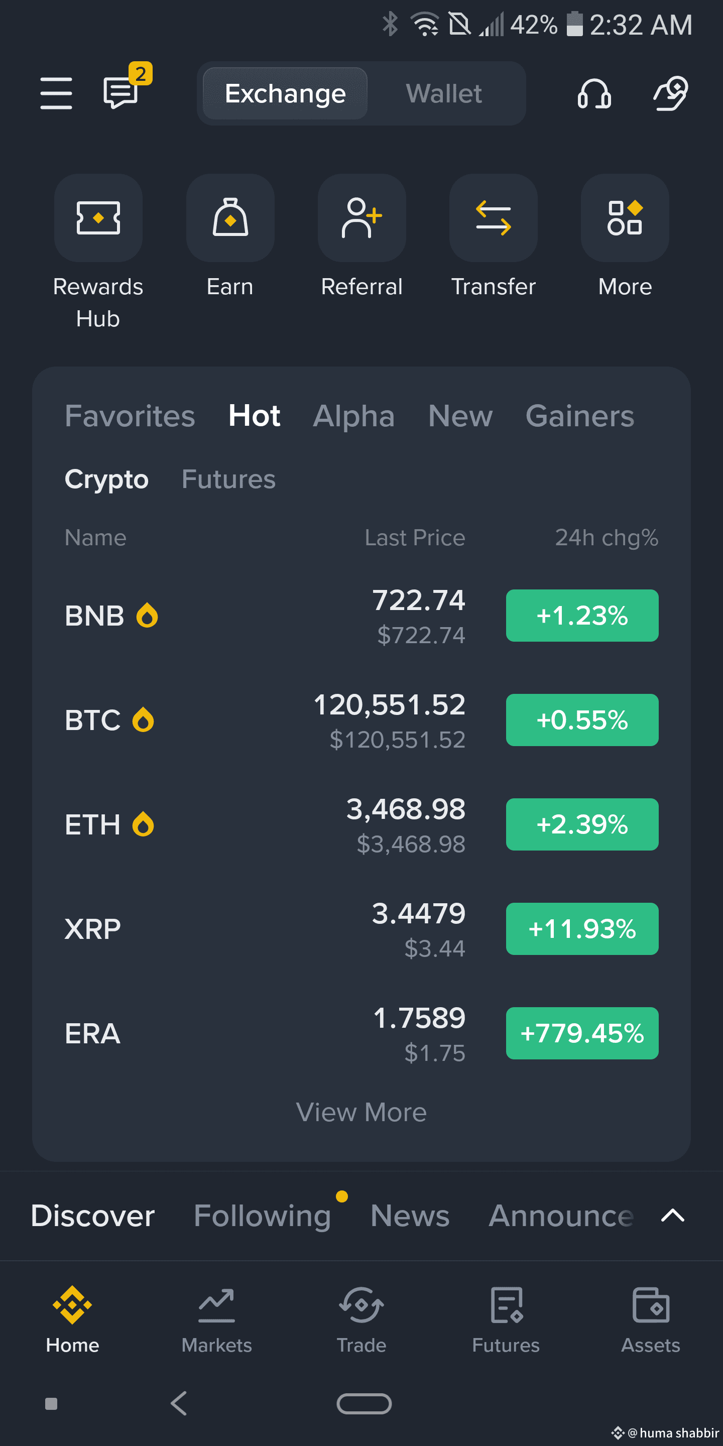Select the Exchange mode toggle
The height and width of the screenshot is (1446, 723).
pyautogui.click(x=285, y=94)
